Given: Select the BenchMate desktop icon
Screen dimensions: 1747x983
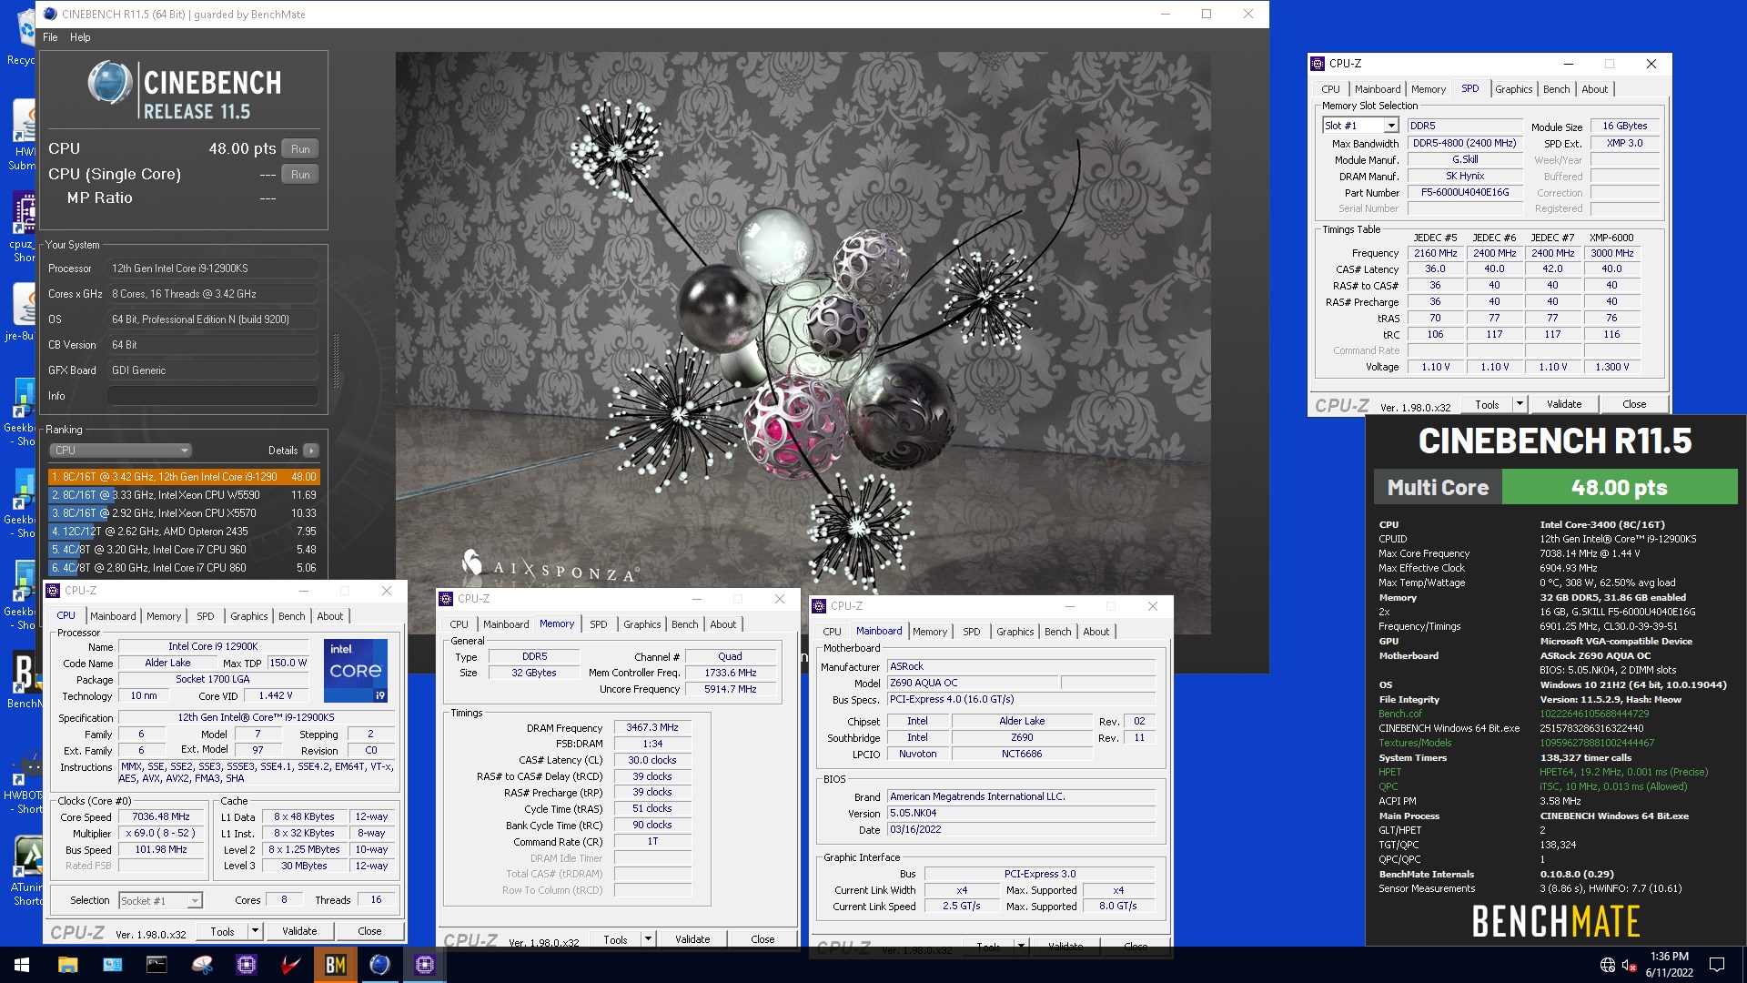Looking at the screenshot, I should [x=24, y=681].
